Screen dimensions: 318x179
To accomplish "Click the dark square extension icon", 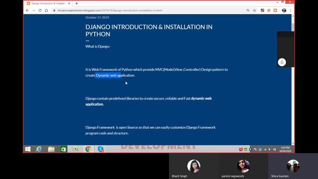I will 262,10.
